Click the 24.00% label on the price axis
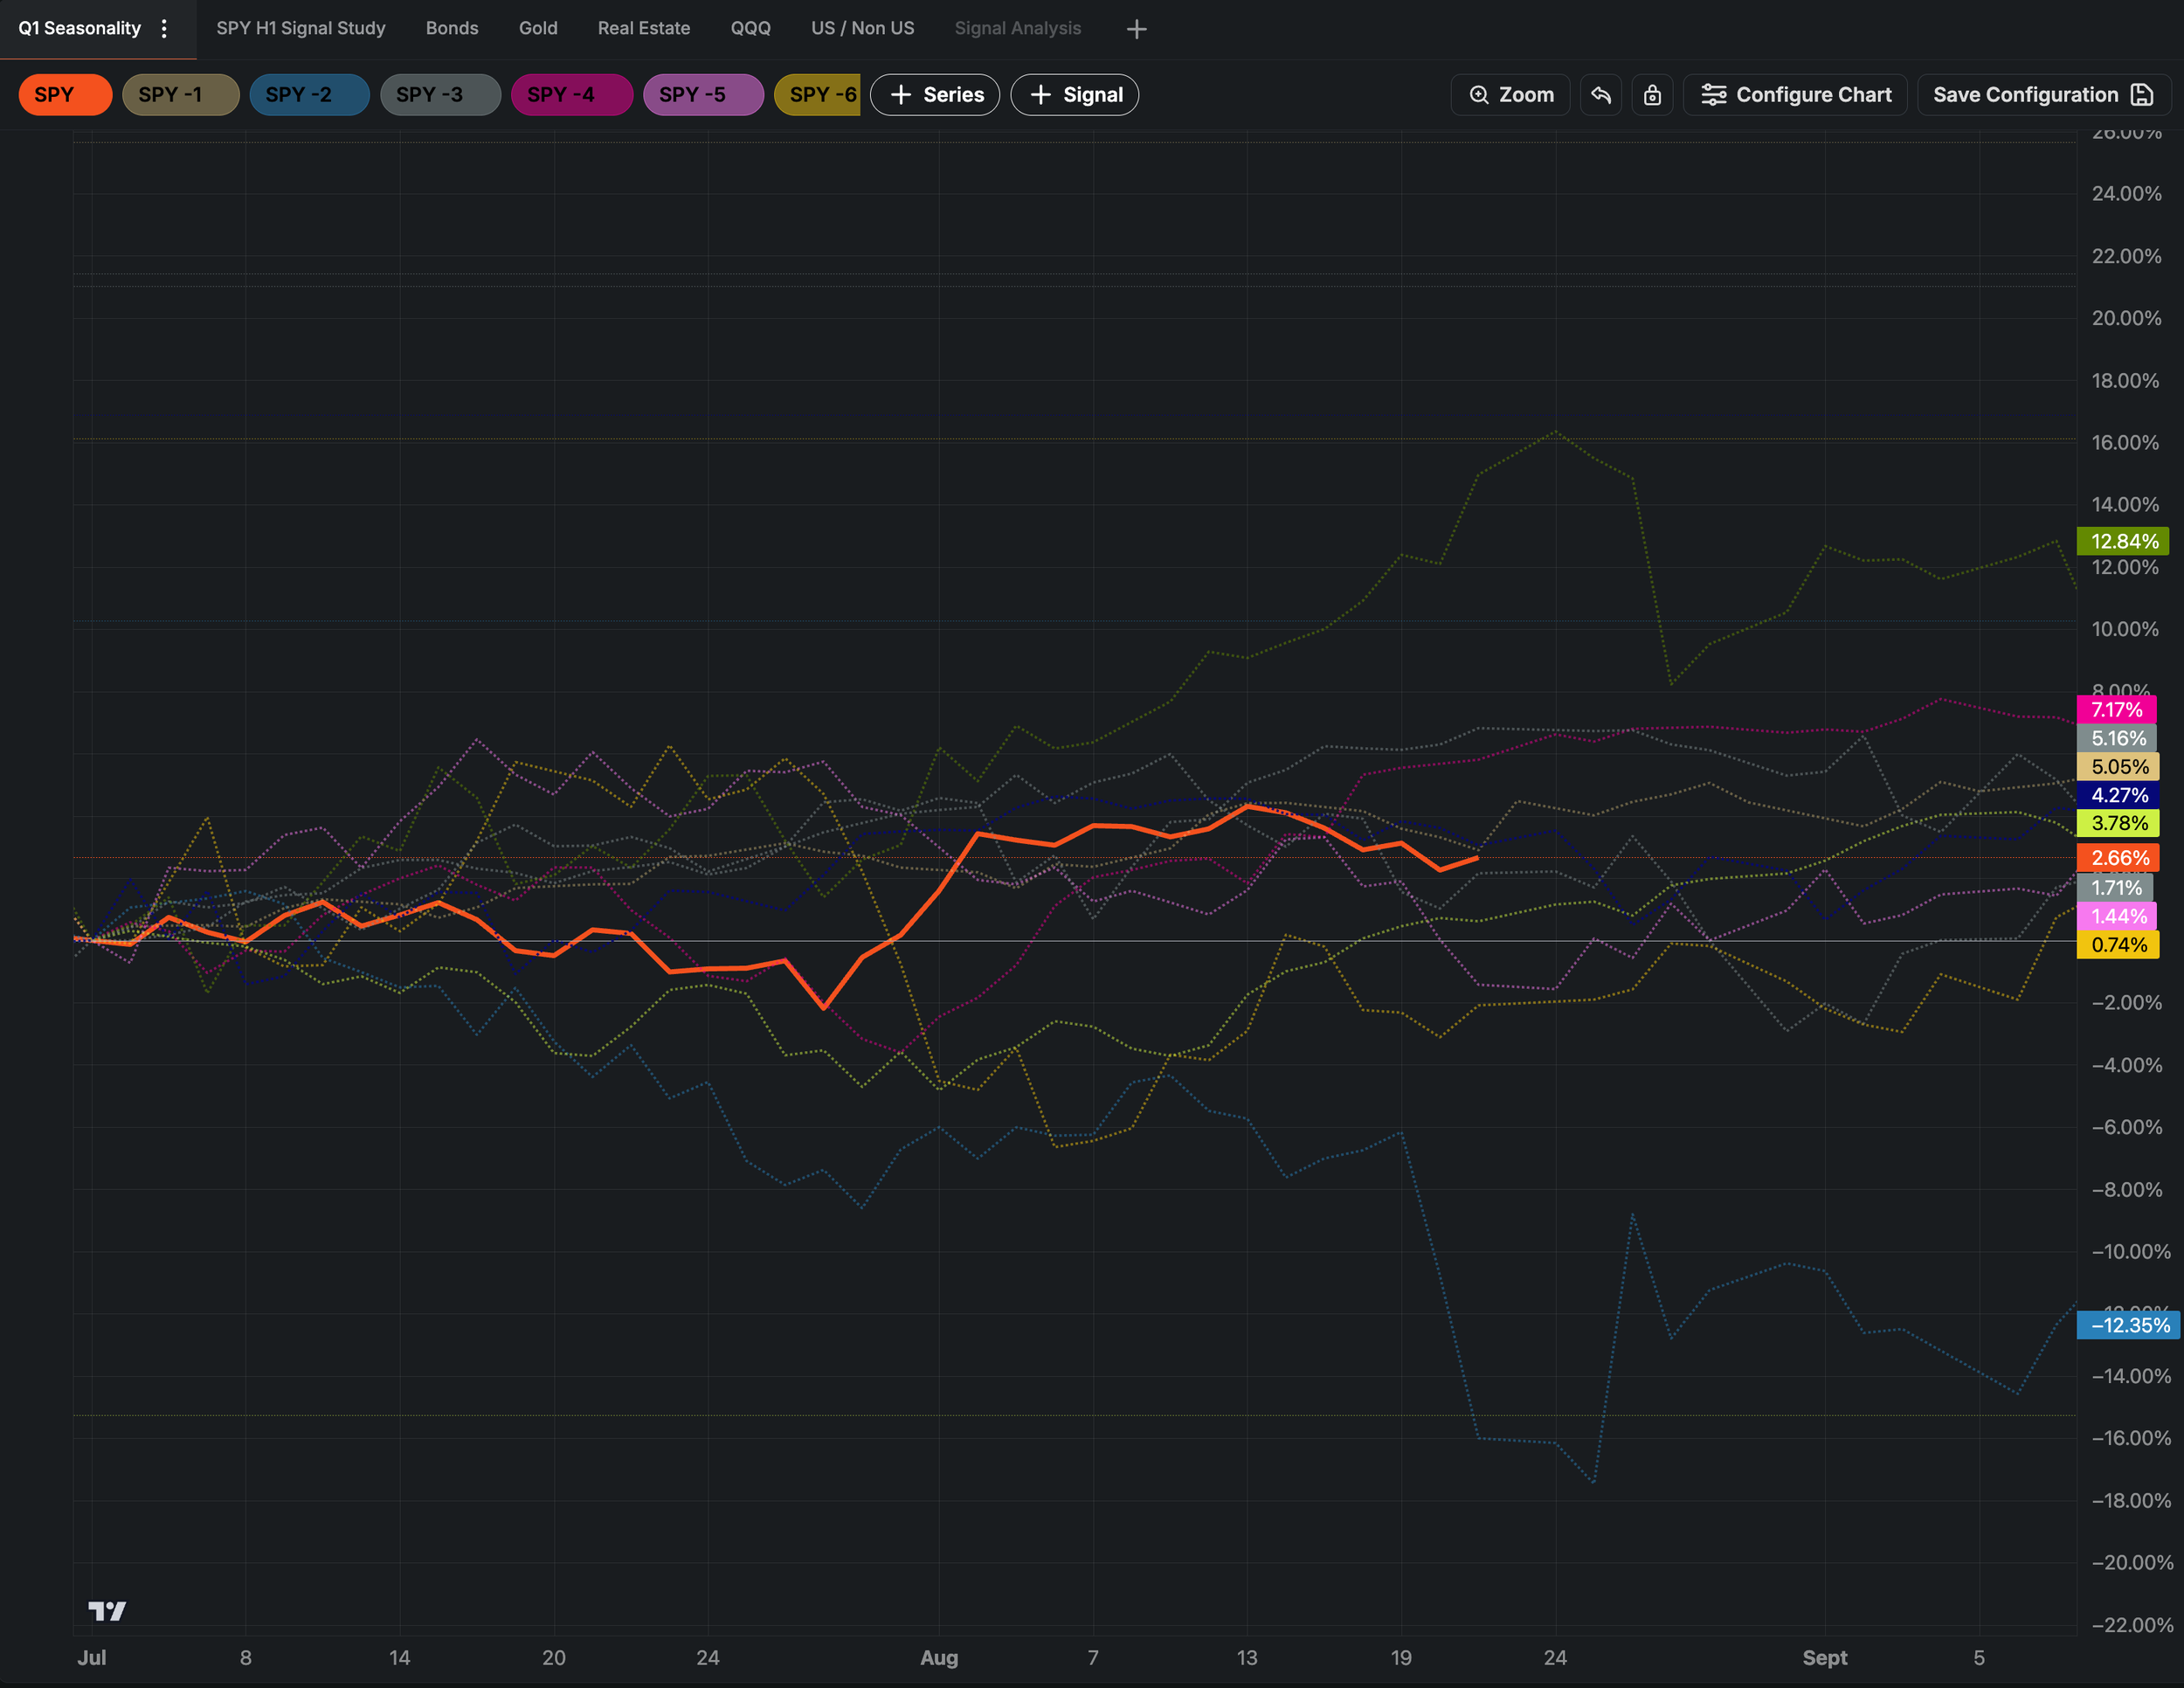 point(2126,194)
